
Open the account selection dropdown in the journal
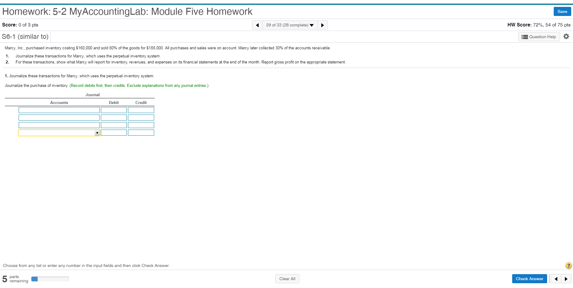(x=97, y=133)
